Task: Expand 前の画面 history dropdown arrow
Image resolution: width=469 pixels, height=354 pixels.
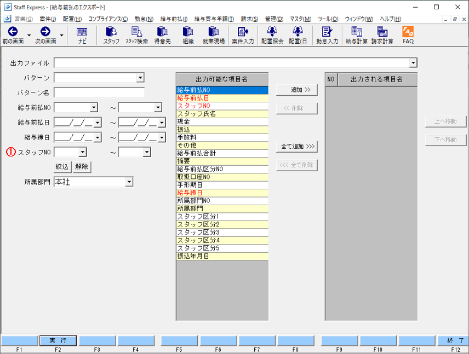Action: [x=29, y=35]
